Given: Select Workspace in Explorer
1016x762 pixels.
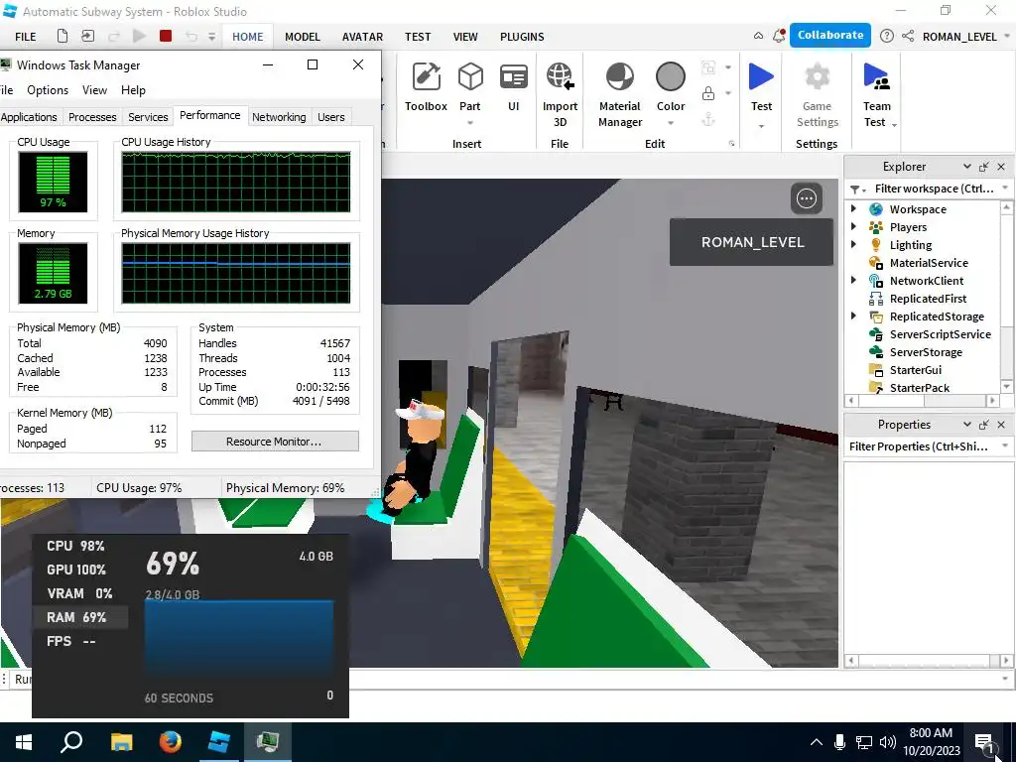Looking at the screenshot, I should tap(918, 209).
